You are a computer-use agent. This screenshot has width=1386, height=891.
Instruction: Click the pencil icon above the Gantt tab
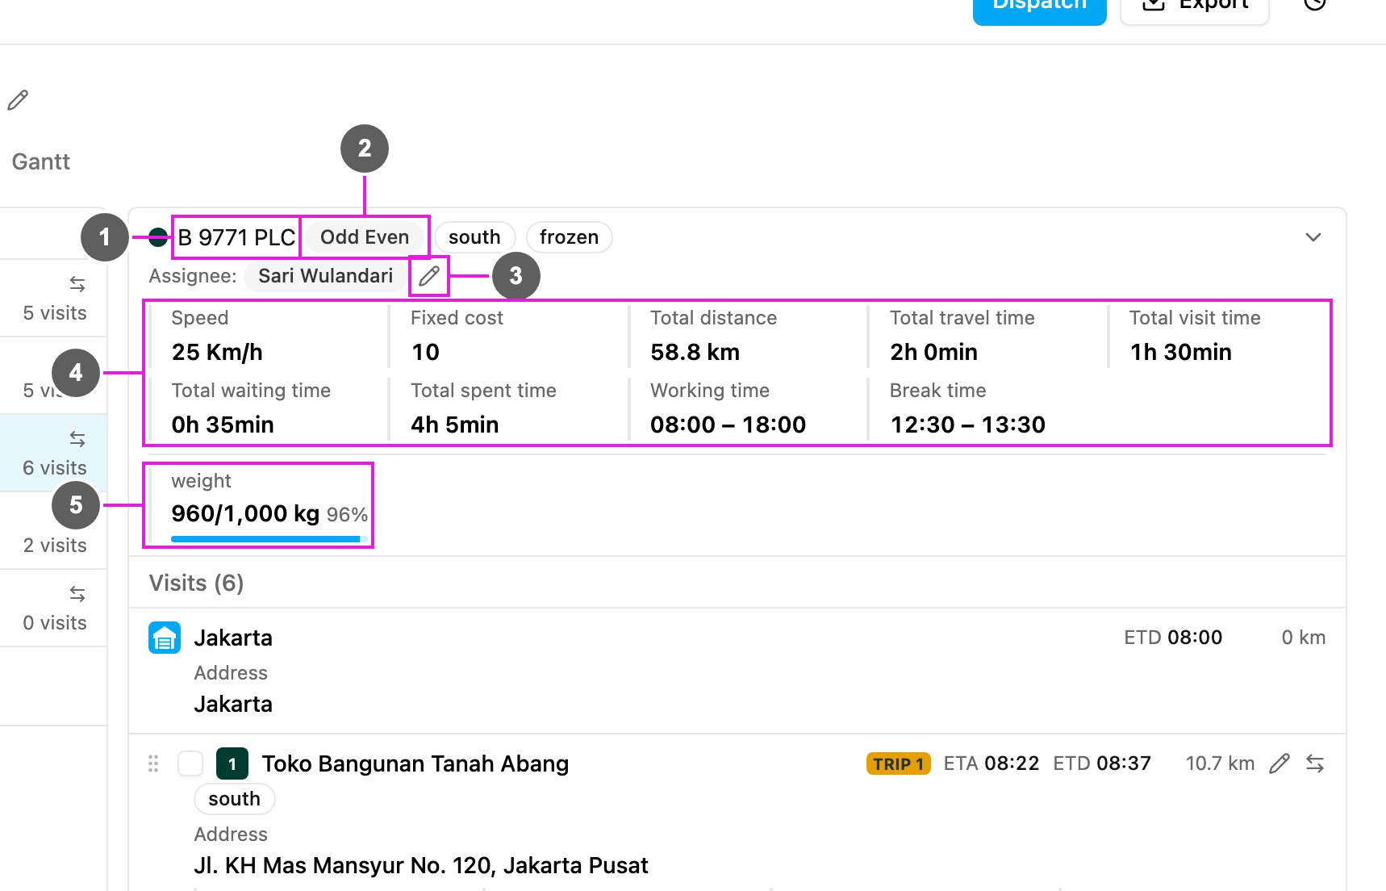point(18,100)
